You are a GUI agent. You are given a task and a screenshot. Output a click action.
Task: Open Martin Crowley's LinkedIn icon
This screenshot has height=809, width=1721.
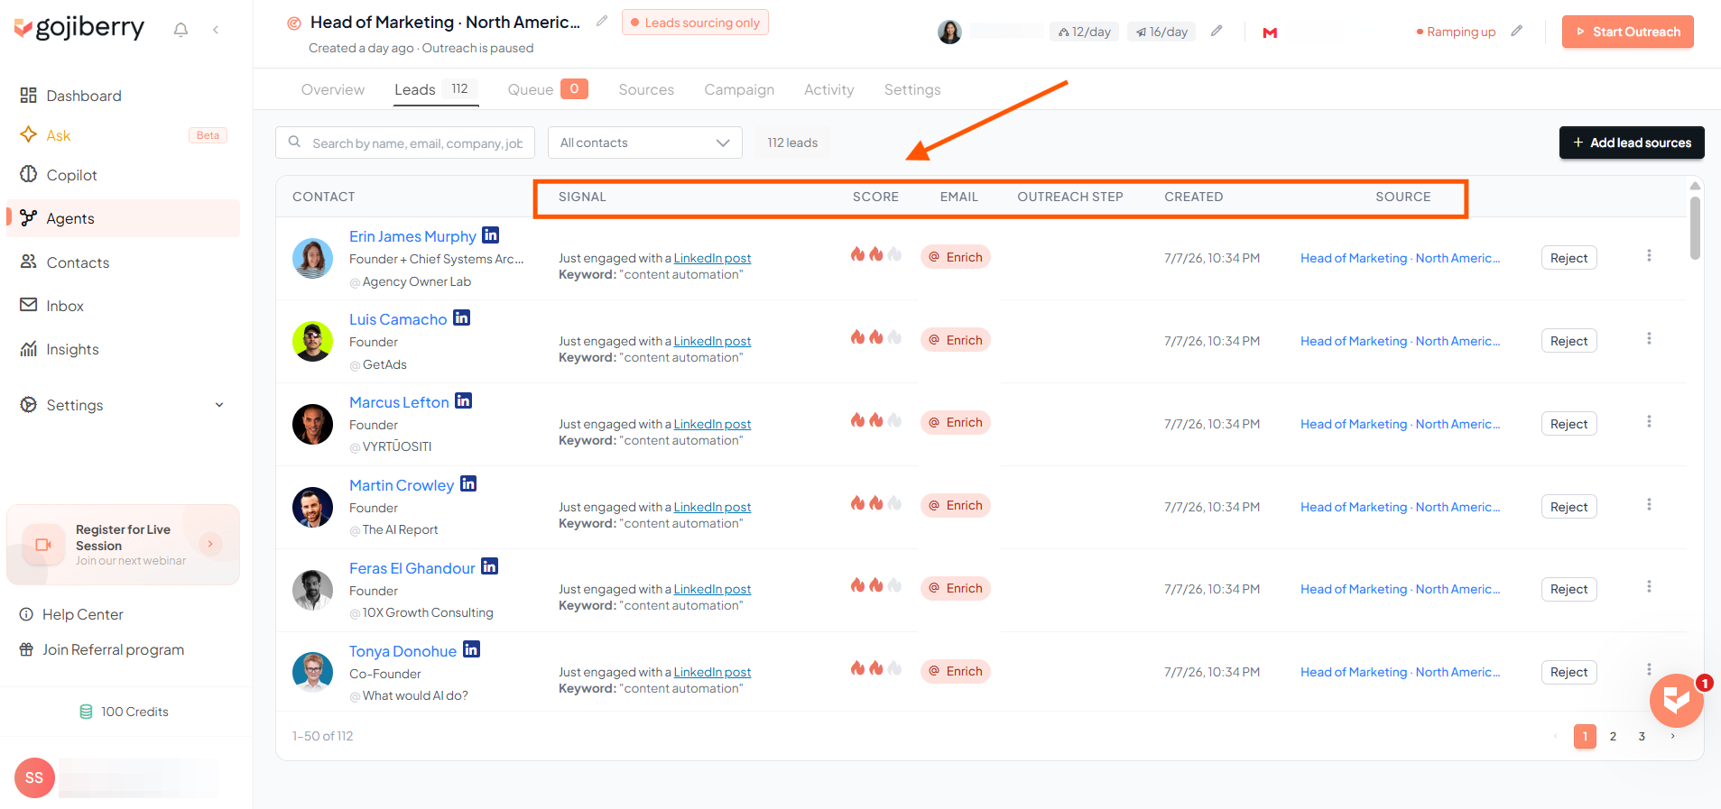click(x=468, y=484)
